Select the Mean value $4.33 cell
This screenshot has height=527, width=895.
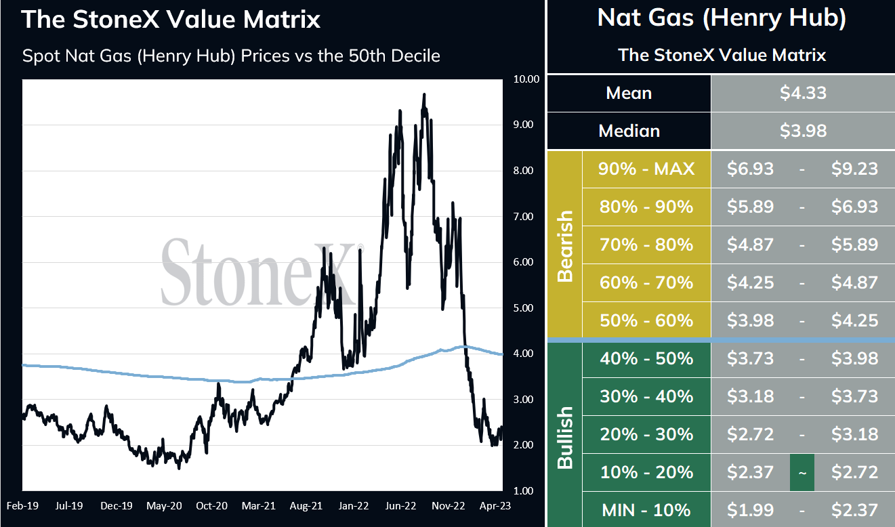[x=803, y=93]
